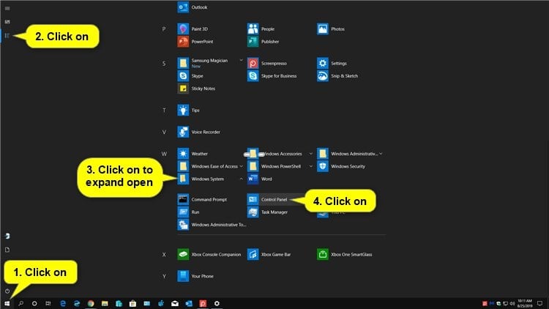
Task: Expand the Windows PowerShell folder
Action: [310, 166]
